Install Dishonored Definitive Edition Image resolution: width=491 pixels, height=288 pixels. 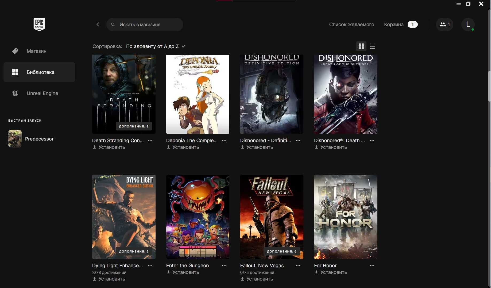click(257, 147)
